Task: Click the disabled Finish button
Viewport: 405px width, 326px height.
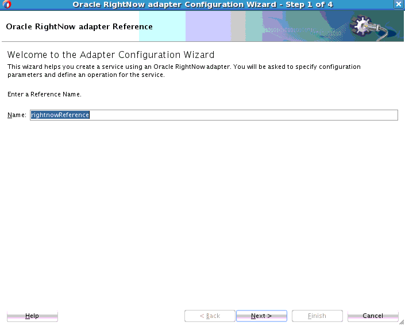Action: (x=317, y=316)
